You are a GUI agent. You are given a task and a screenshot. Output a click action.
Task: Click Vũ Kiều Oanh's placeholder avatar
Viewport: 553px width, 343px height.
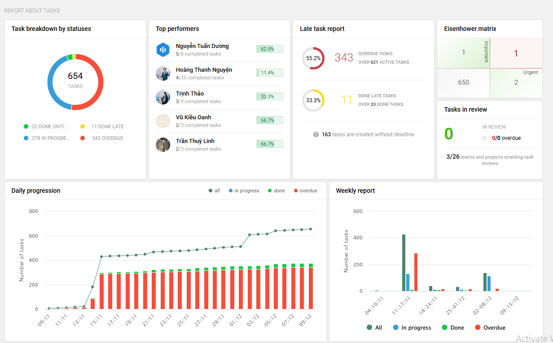163,121
